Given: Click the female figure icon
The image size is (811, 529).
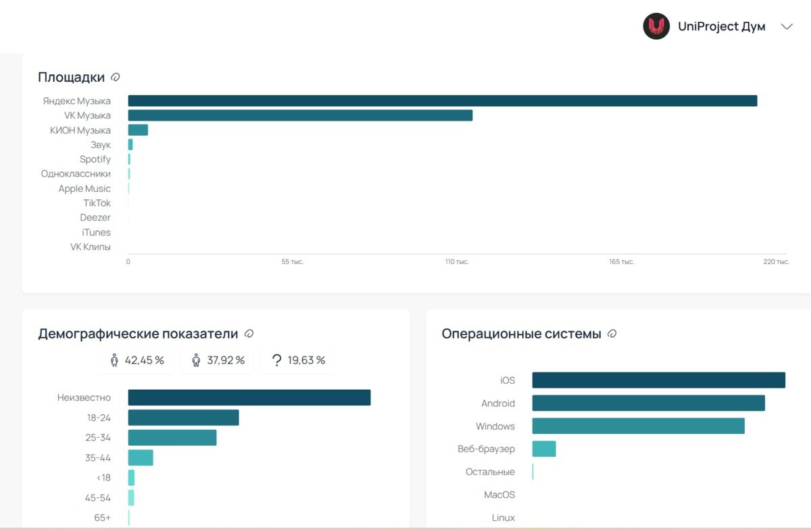Looking at the screenshot, I should (114, 360).
